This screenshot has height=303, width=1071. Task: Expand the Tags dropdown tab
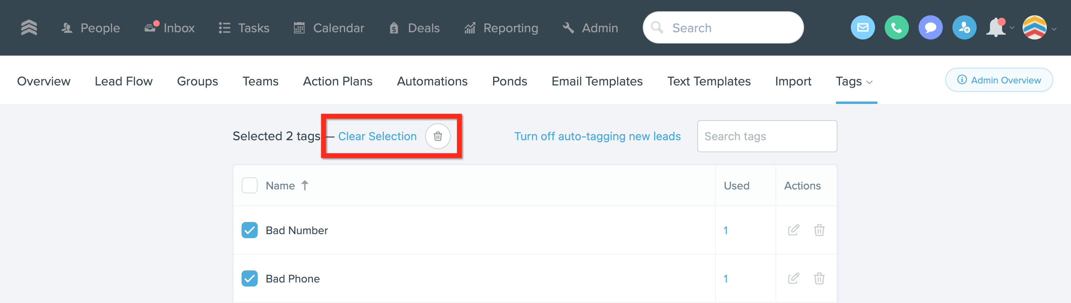pos(854,81)
